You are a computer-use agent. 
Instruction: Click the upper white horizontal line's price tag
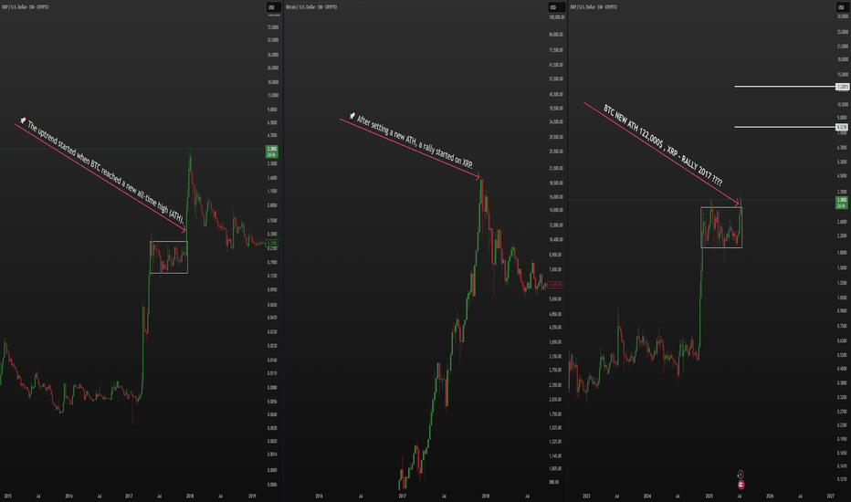point(842,87)
